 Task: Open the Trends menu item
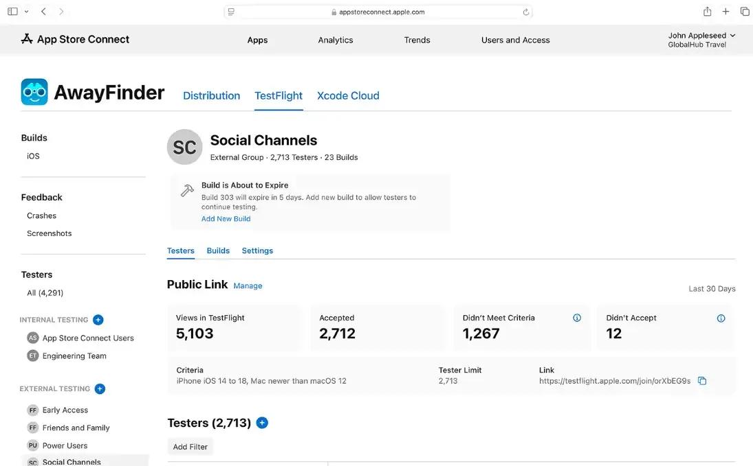pyautogui.click(x=417, y=40)
